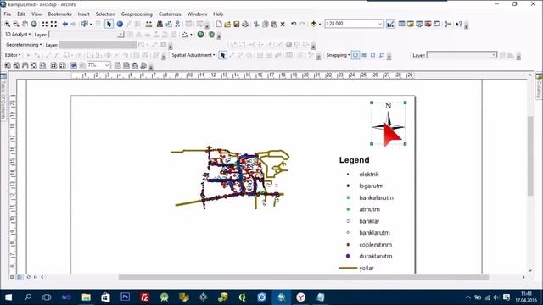543x305 pixels.
Task: Open the map scale 1:24.000 dropdown
Action: pos(380,24)
